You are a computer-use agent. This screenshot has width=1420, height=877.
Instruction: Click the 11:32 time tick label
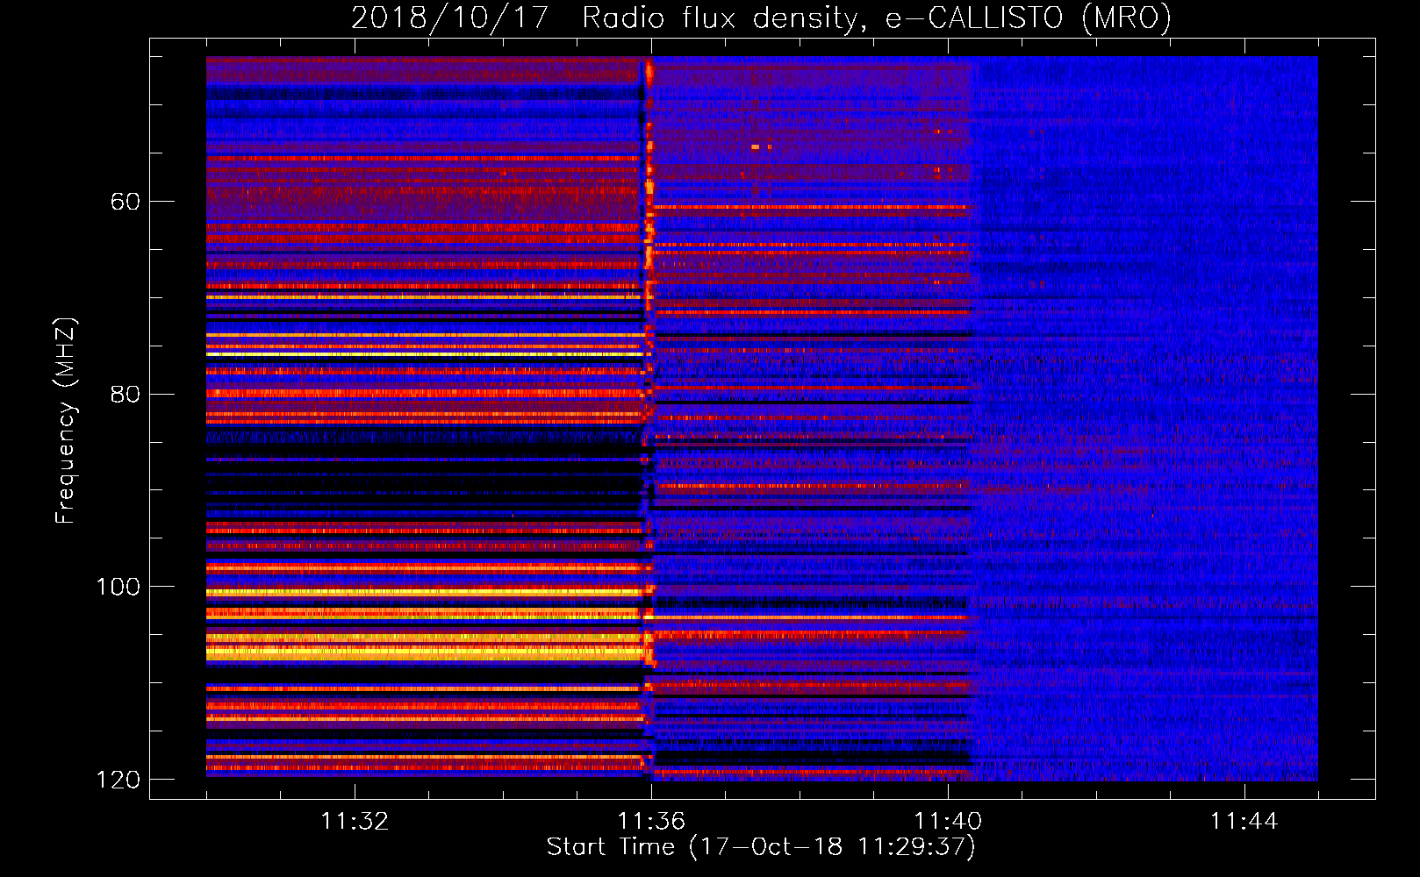click(355, 821)
